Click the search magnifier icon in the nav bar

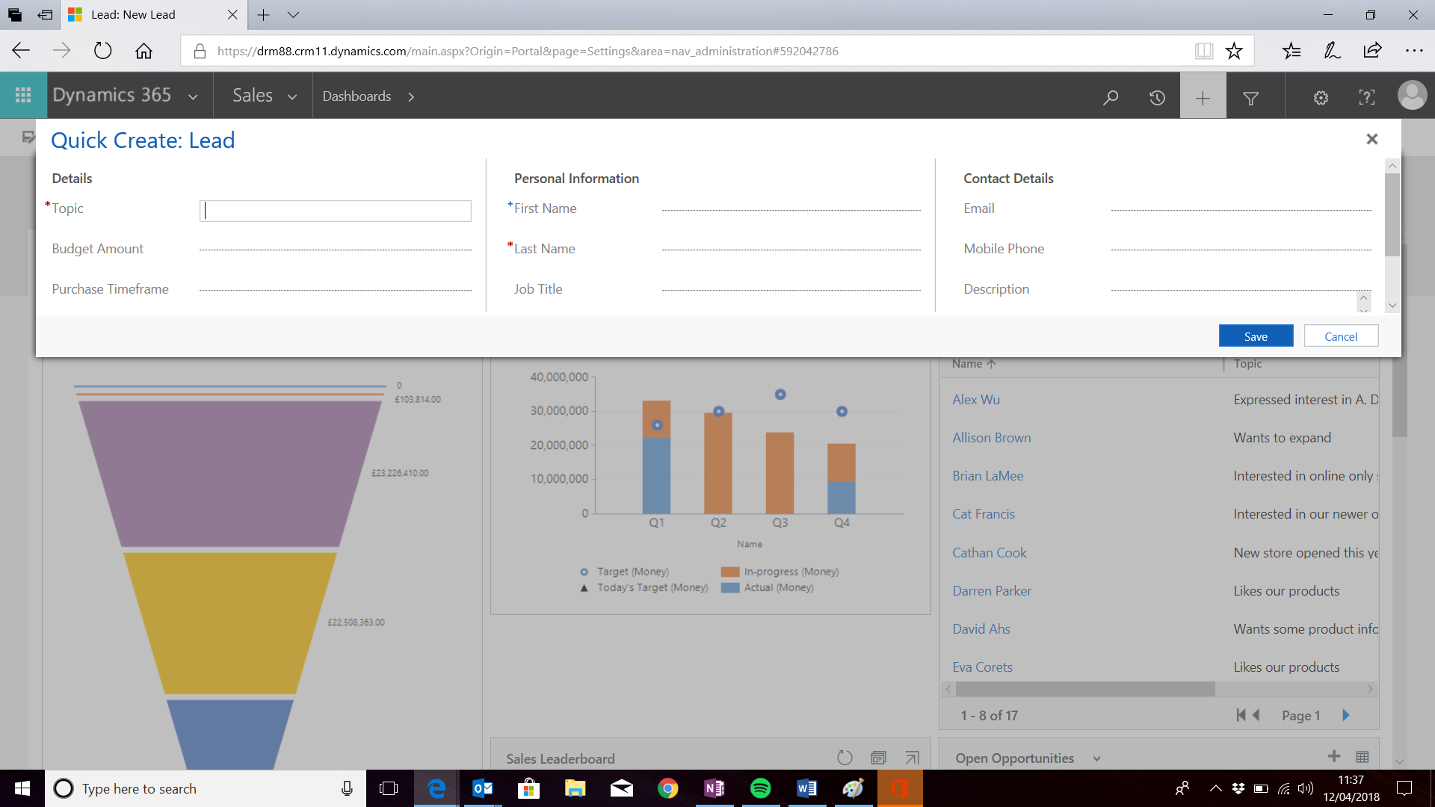1111,97
